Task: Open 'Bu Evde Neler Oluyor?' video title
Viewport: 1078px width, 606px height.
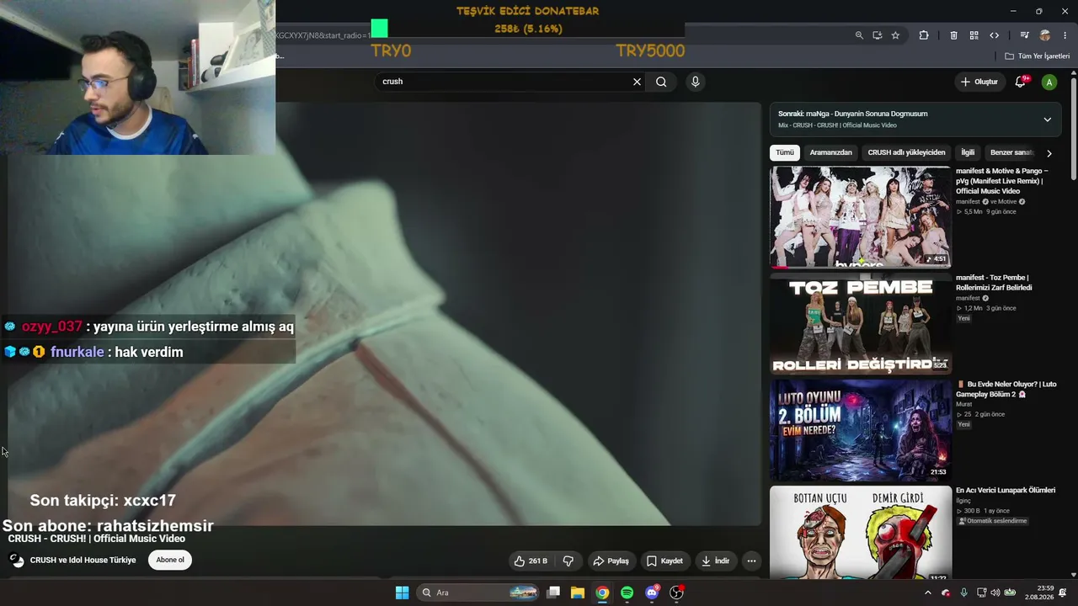Action: coord(1006,389)
